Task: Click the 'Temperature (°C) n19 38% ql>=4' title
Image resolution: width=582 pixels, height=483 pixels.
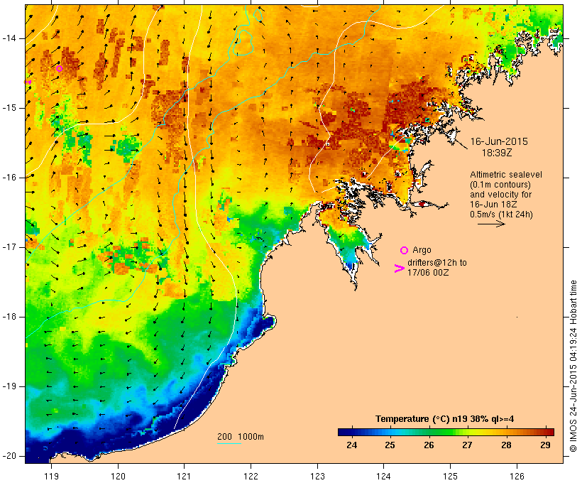Action: (445, 419)
